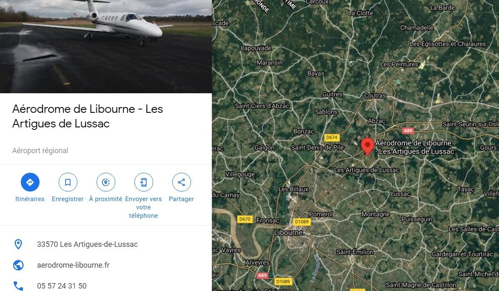Click the À proximité nearby icon
Screen dimensions: 499x291
(x=106, y=182)
